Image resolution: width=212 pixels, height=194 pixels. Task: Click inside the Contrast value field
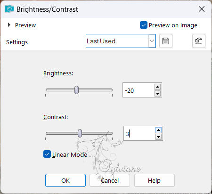coord(139,133)
